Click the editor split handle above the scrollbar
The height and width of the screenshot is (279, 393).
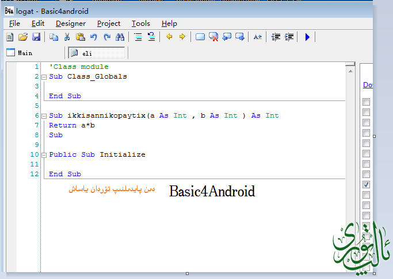(350, 64)
